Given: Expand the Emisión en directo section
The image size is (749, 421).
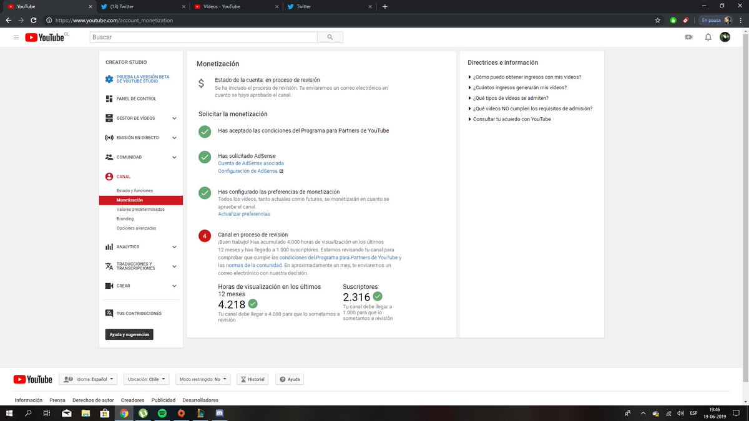Looking at the screenshot, I should pyautogui.click(x=174, y=137).
